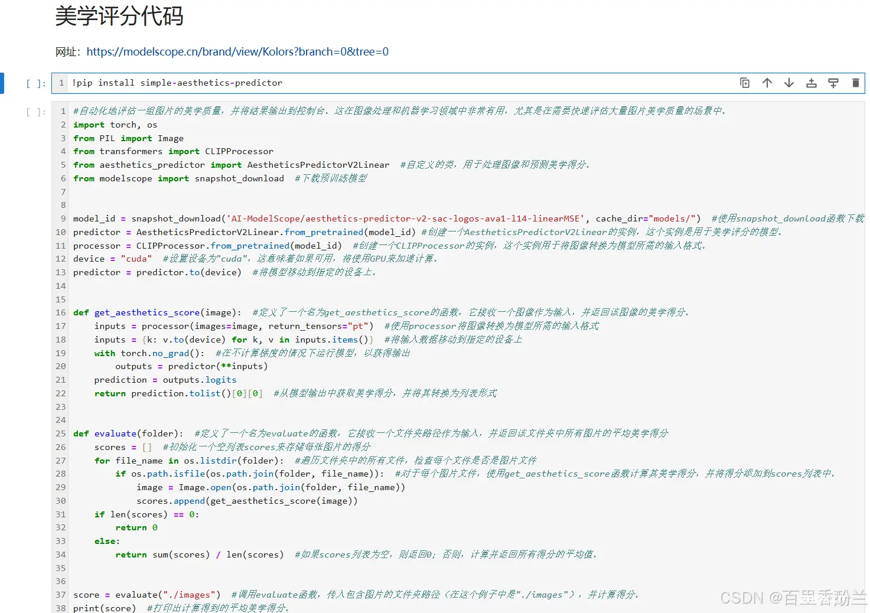Click the 'print(score)' line
870x613 pixels.
[105, 608]
